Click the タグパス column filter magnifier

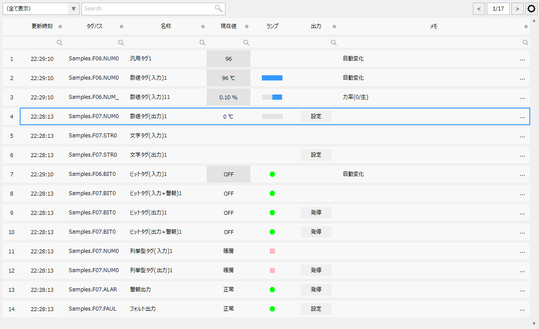pyautogui.click(x=121, y=42)
